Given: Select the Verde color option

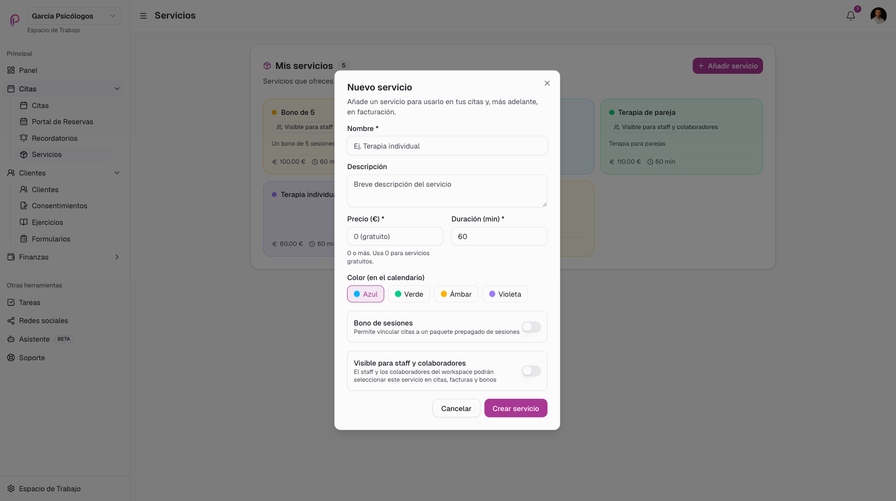Looking at the screenshot, I should tap(409, 294).
